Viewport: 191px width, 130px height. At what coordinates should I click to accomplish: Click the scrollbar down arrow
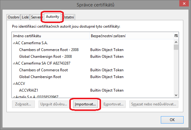point(176,95)
